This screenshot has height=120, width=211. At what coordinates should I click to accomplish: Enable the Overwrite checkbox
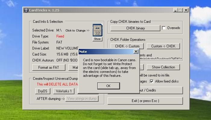pyautogui.click(x=164, y=28)
